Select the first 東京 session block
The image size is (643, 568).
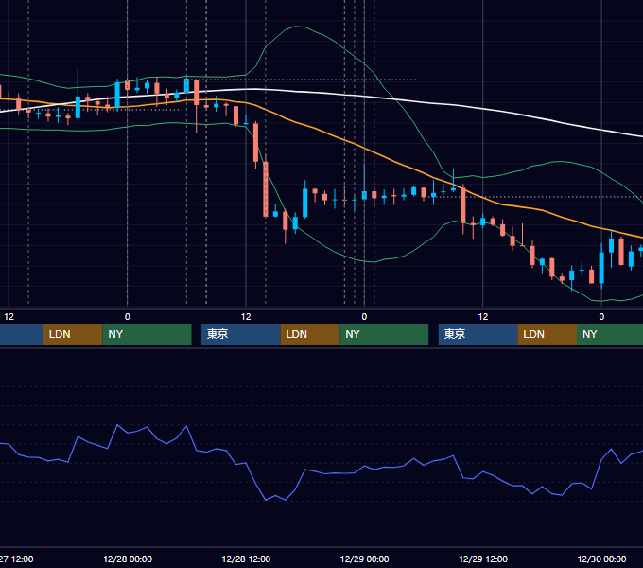pos(241,334)
